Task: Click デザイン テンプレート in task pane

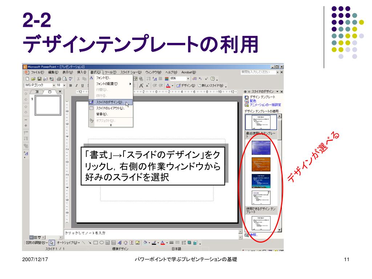Action: [262, 97]
